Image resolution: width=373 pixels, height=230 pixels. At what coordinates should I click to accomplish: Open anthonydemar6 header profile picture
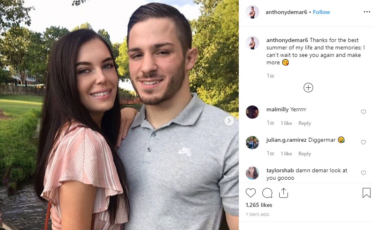coord(252,12)
